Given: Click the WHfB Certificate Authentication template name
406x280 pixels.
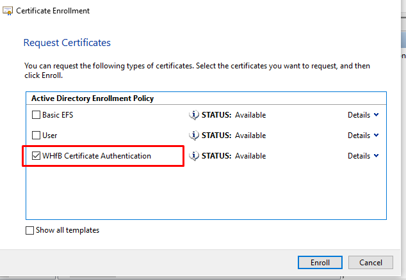Looking at the screenshot, I should 97,156.
